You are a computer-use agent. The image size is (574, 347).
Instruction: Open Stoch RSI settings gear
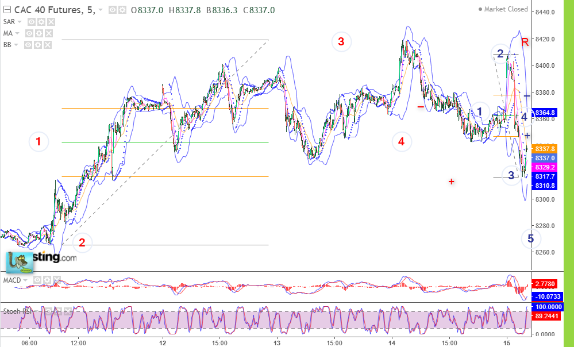[58, 311]
